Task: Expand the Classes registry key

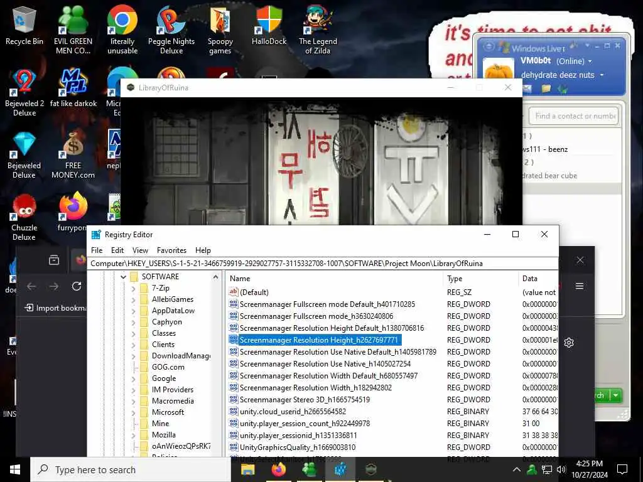Action: (x=133, y=334)
